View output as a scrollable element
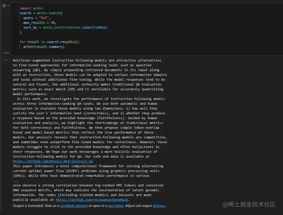This screenshot has height=215, width=283. pos(74,206)
